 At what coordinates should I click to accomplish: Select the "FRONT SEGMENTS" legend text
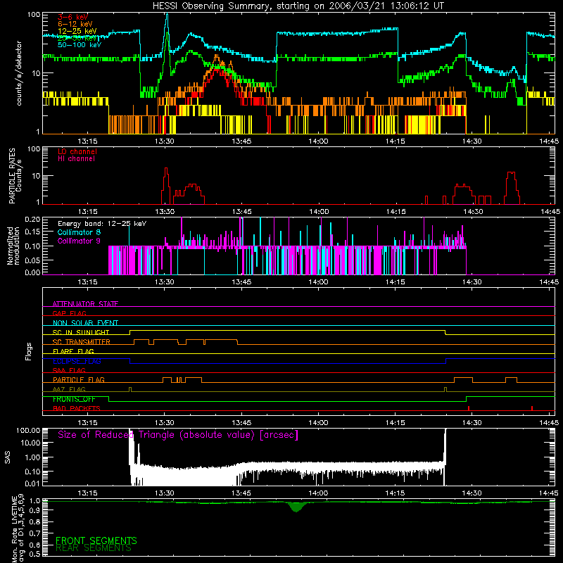(x=96, y=540)
